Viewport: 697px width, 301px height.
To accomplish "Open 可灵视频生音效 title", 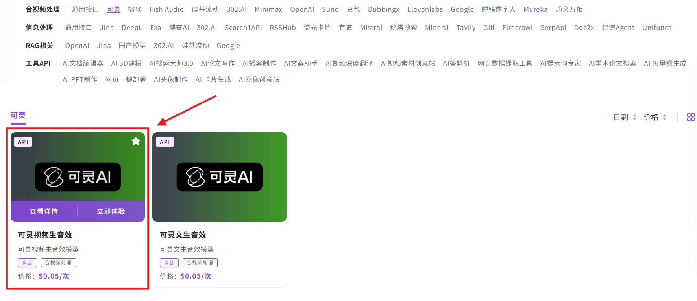I will click(45, 235).
